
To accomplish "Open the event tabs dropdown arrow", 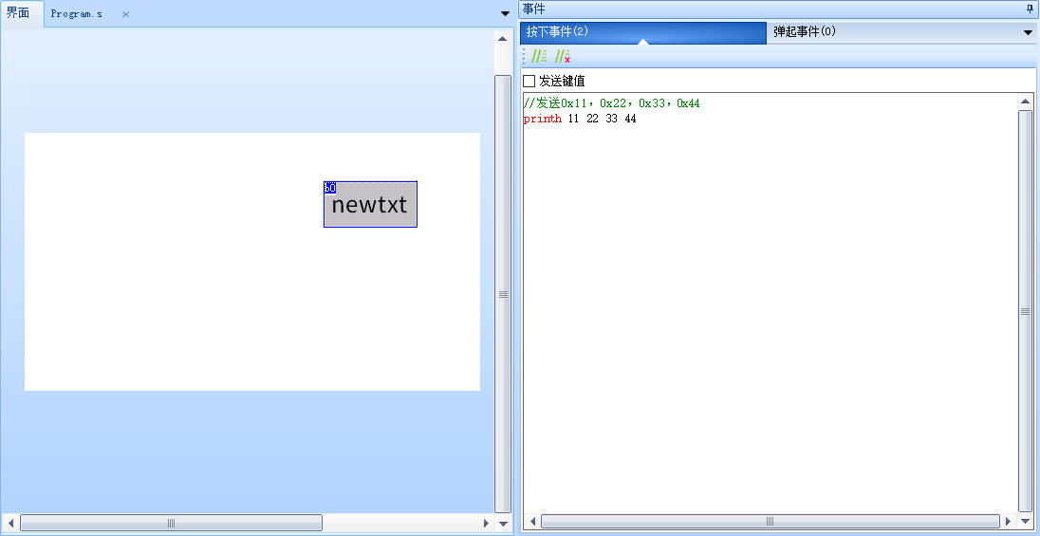I will tap(1028, 32).
